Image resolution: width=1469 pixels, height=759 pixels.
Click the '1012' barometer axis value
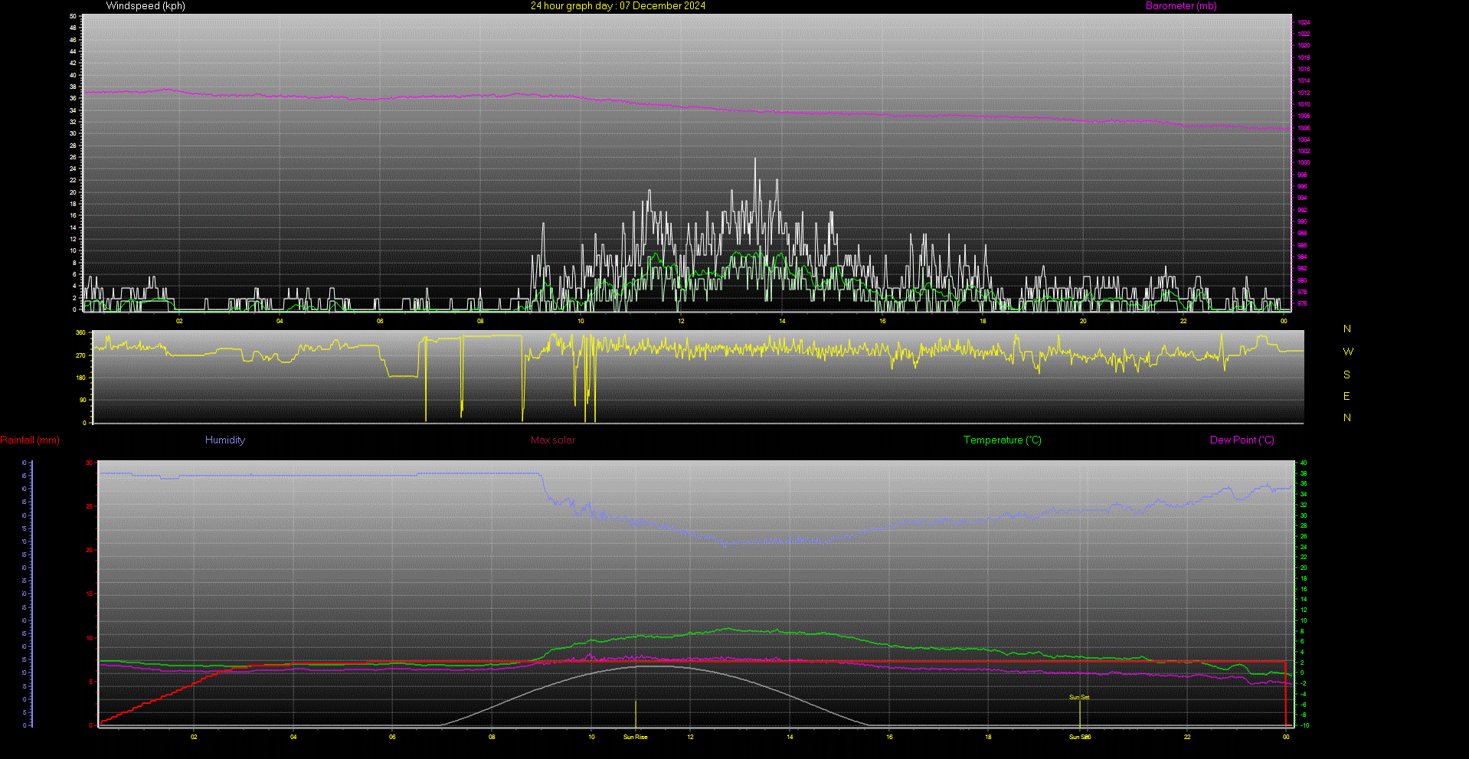[x=1304, y=93]
